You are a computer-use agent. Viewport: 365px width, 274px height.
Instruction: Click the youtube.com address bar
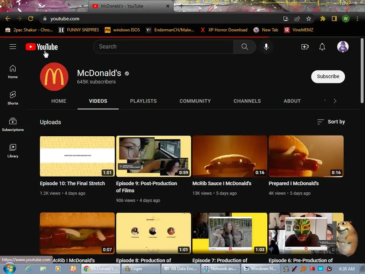pyautogui.click(x=161, y=19)
